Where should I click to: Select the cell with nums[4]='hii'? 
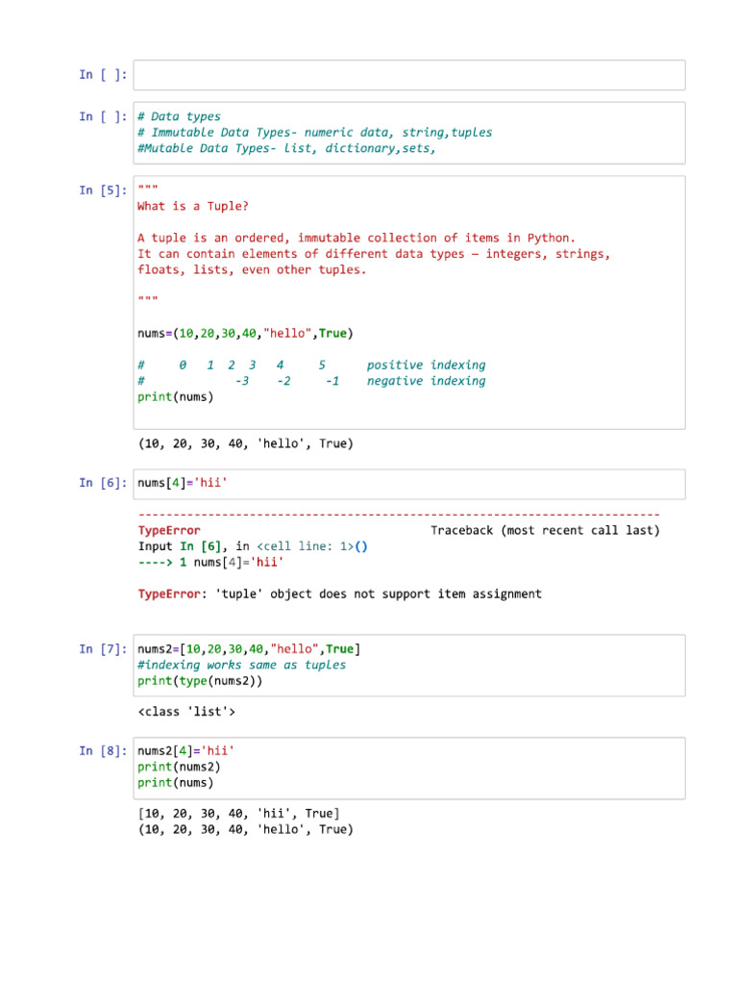tap(409, 484)
